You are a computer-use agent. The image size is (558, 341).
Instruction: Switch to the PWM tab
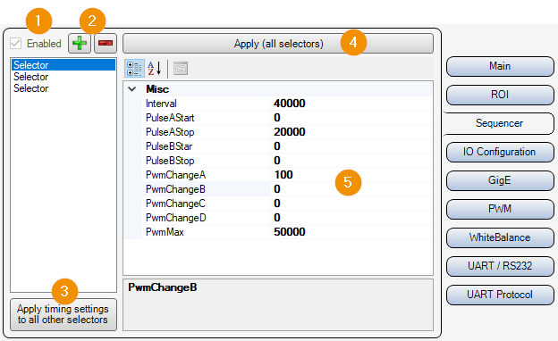tap(500, 209)
